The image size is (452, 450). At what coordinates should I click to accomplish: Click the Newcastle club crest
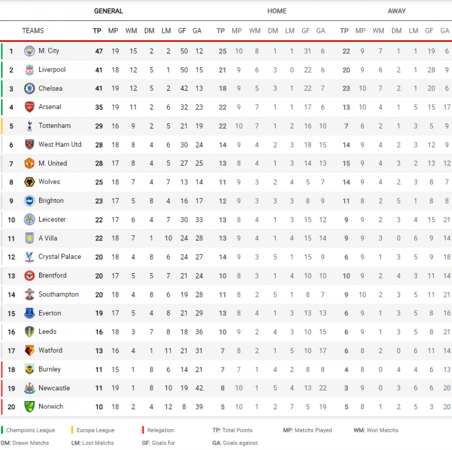pos(30,388)
